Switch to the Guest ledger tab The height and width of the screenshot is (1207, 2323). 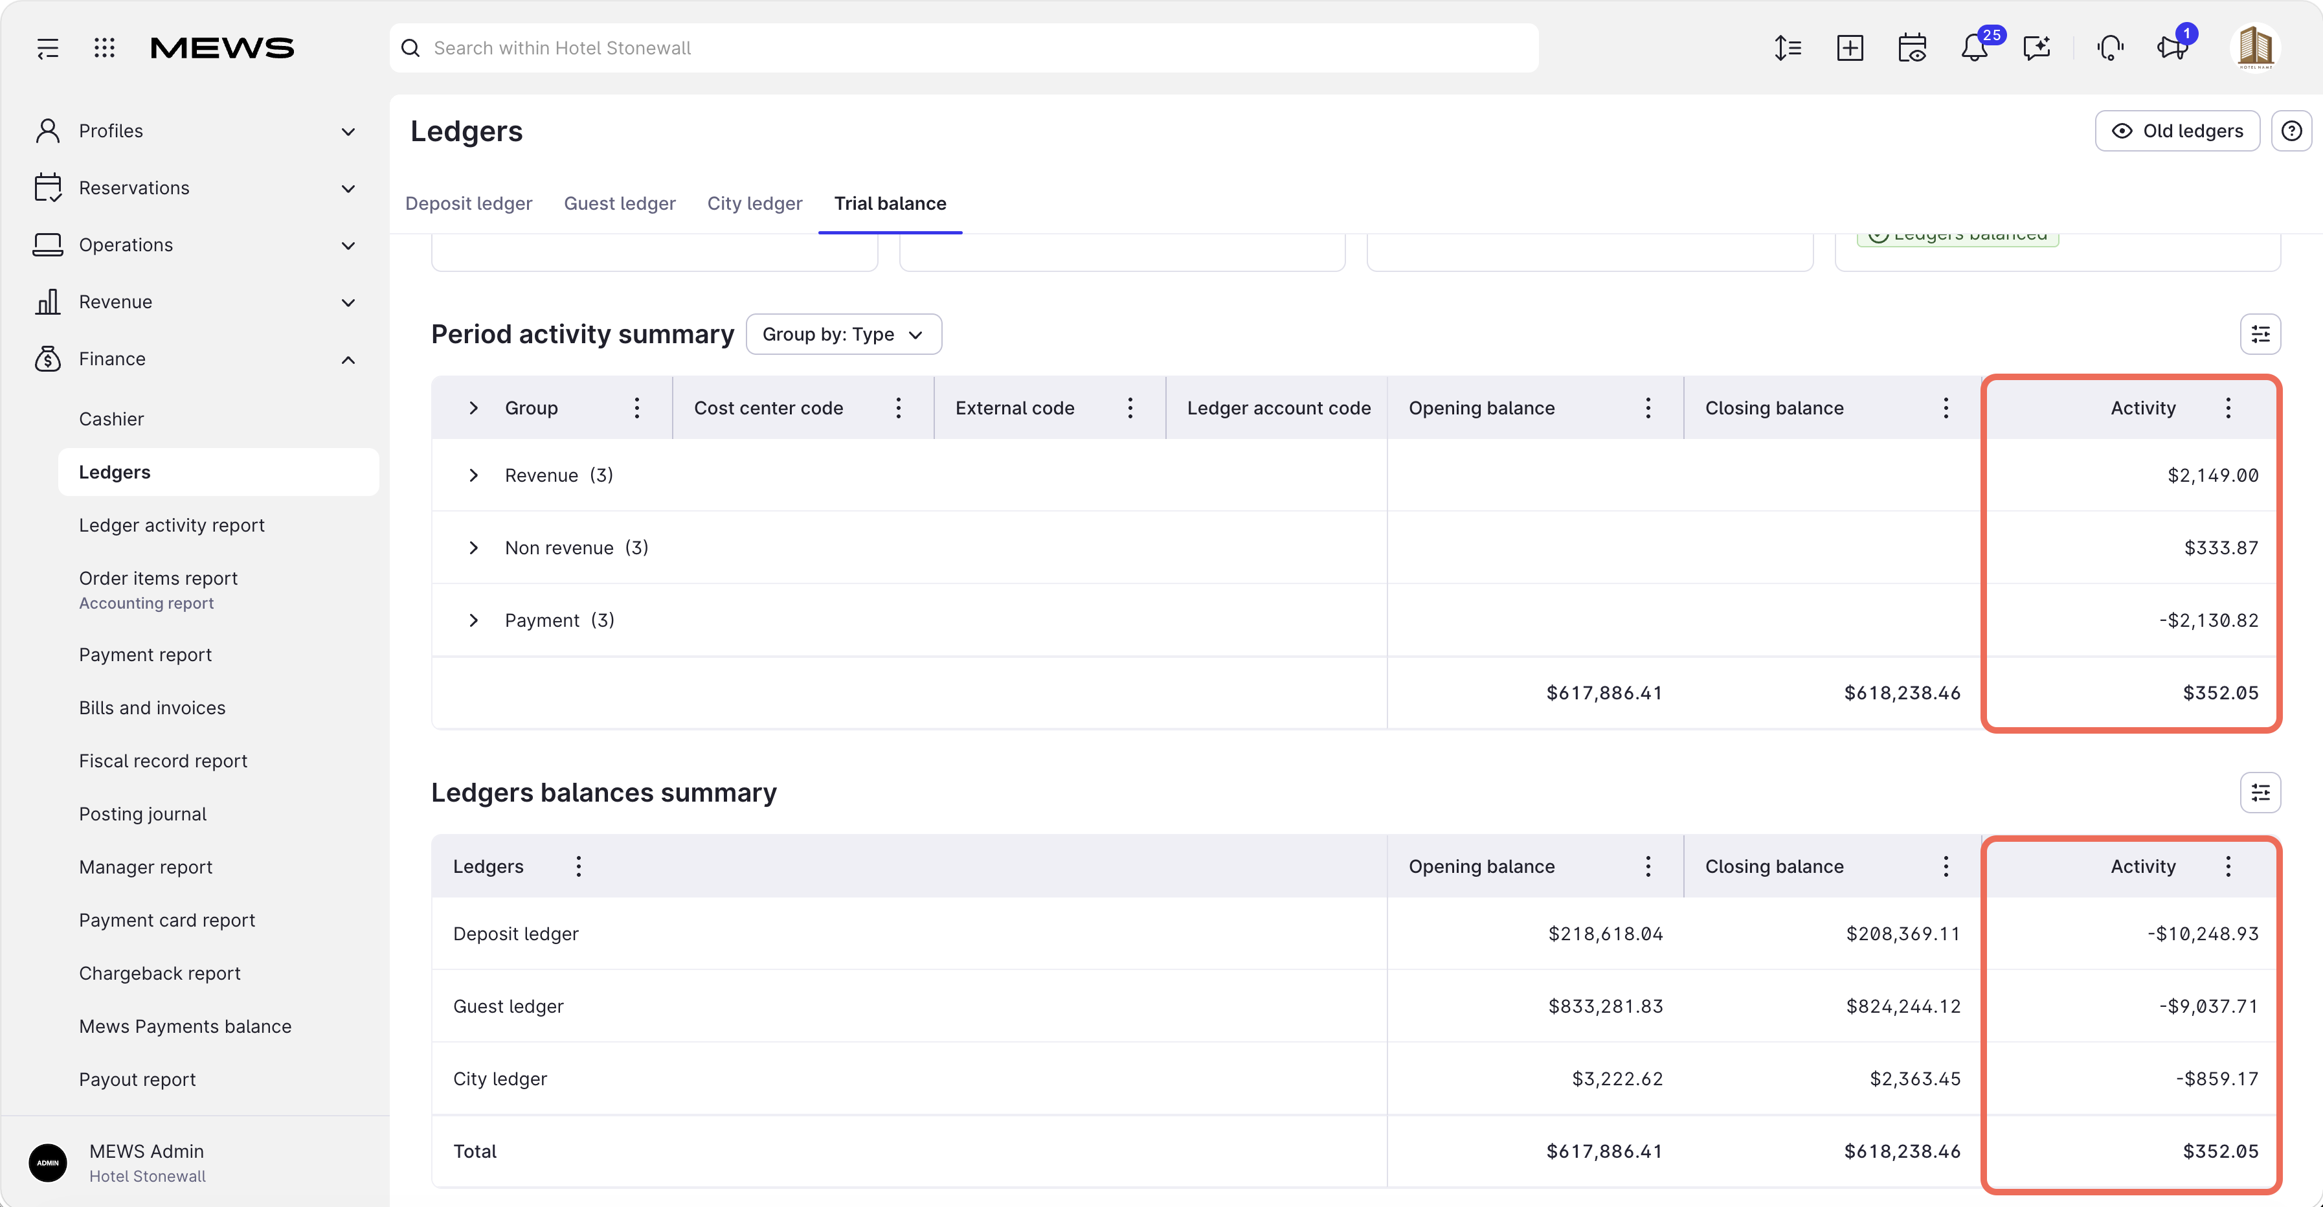tap(620, 204)
